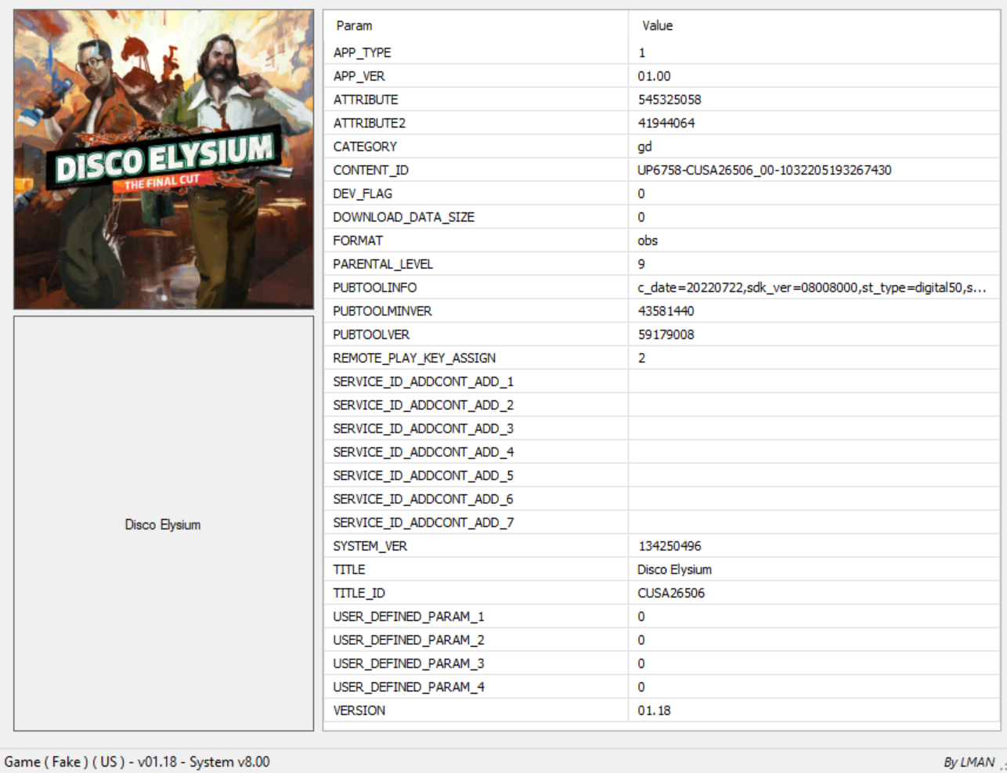Select the REMOTE_PLAY_KEY_ASSIGN parameter cell
This screenshot has height=773, width=1007.
click(x=476, y=358)
